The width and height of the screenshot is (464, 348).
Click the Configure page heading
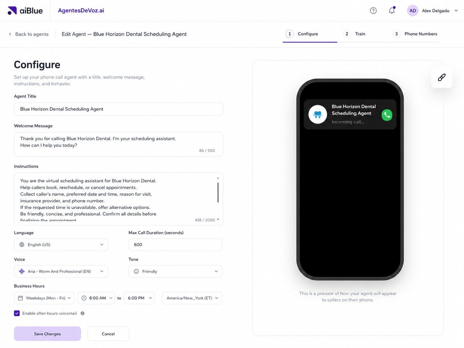(x=37, y=65)
